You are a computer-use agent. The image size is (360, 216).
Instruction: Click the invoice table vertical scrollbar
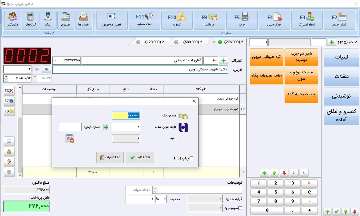pos(20,131)
